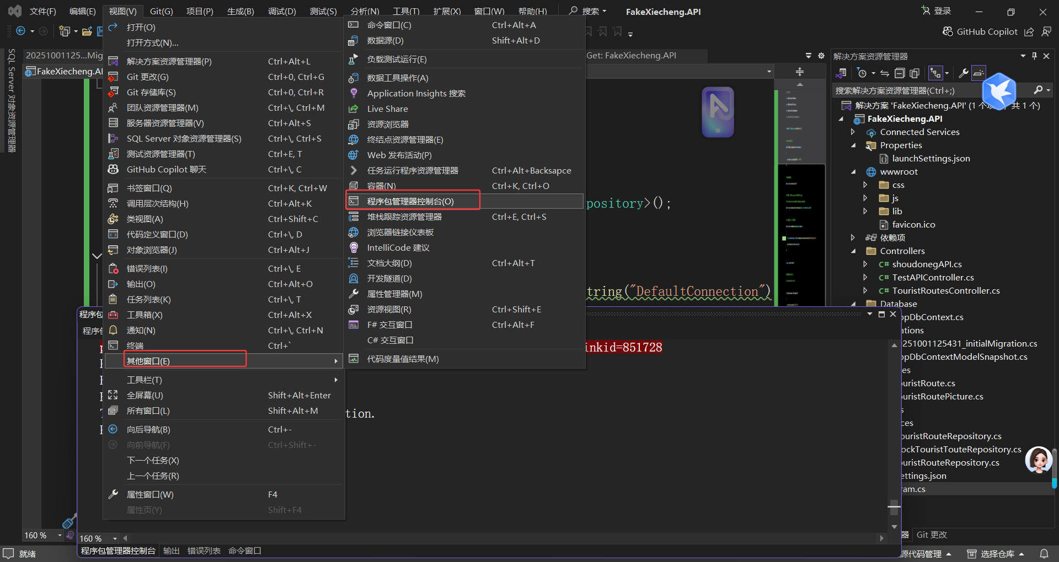Screen dimensions: 1059x562
Task: Click the search box 搜索 in title bar
Action: (588, 11)
